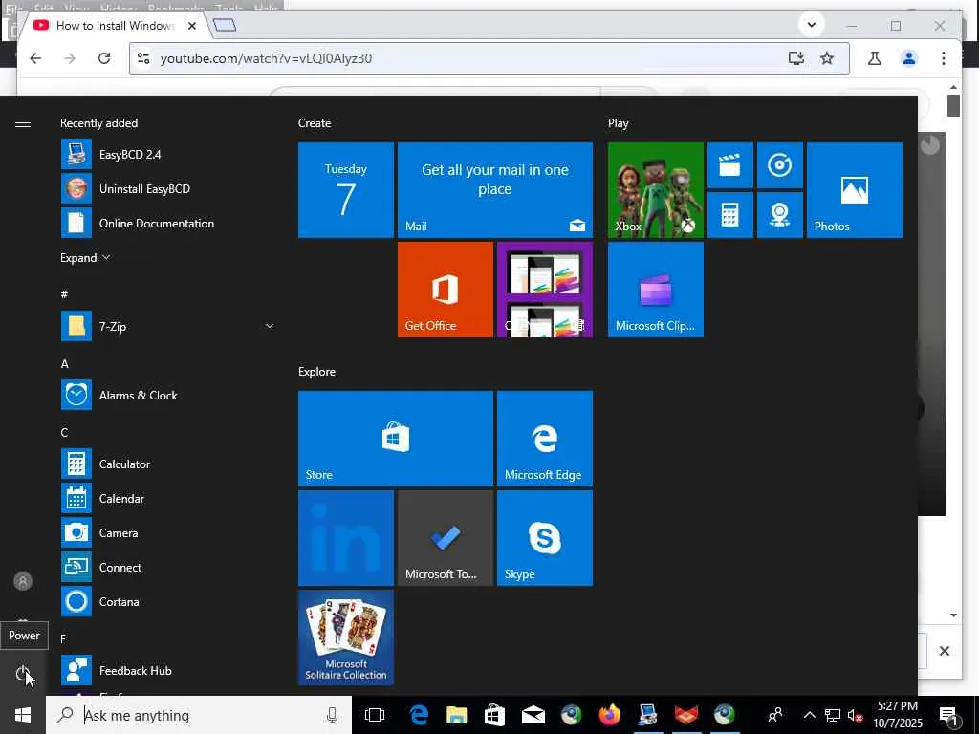Launch the Camera app

click(x=167, y=532)
